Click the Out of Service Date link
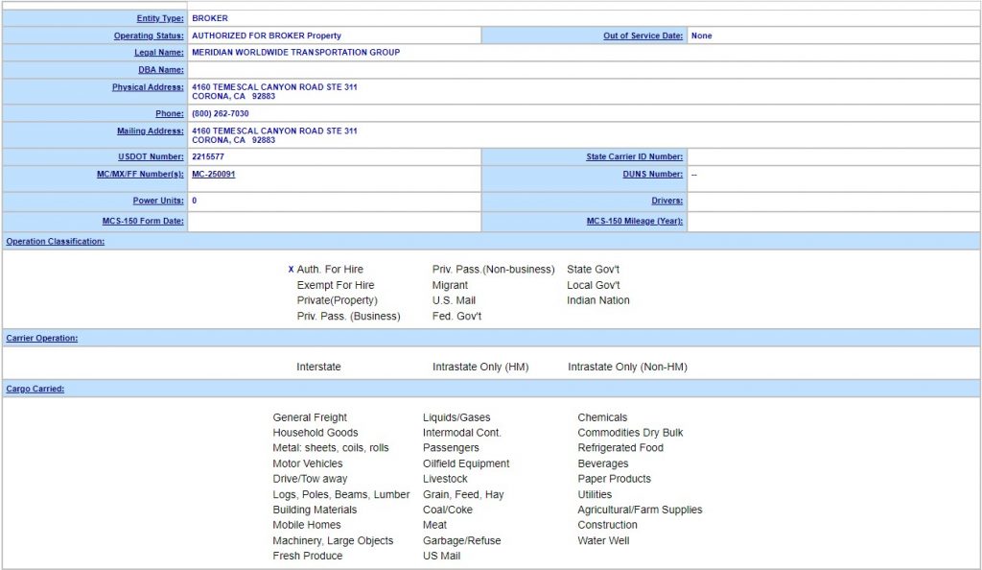The height and width of the screenshot is (570, 982). pyautogui.click(x=643, y=36)
